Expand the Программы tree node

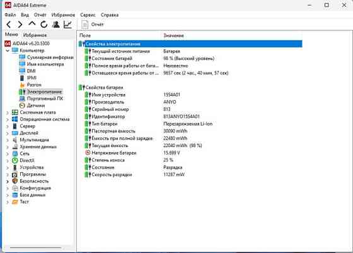[x=8, y=175]
